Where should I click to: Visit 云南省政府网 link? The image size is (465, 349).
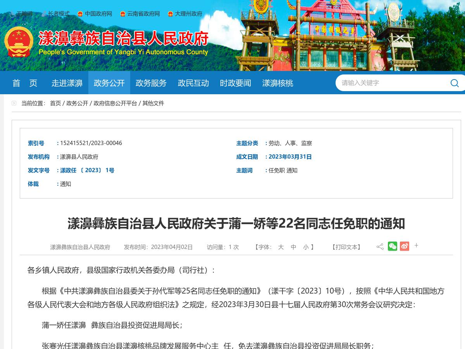tap(143, 14)
